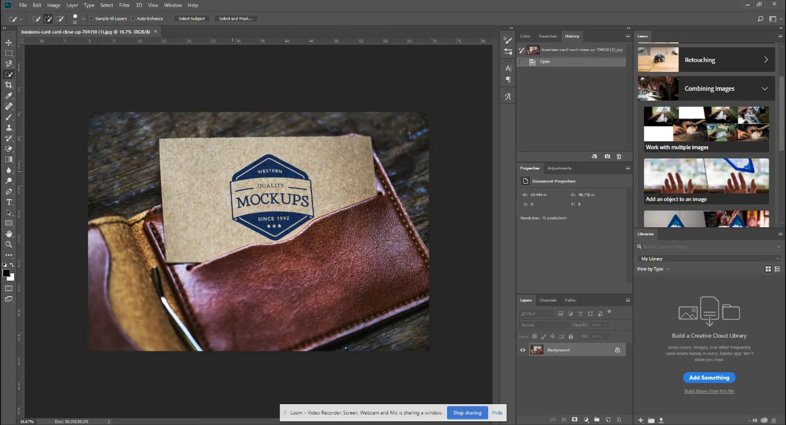786x425 pixels.
Task: Select the Hand tool
Action: (9, 233)
